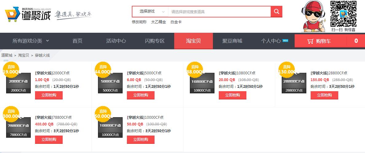The image size is (365, 153).
Task: Click the 488.00 QB sale price
Action: tap(44, 124)
